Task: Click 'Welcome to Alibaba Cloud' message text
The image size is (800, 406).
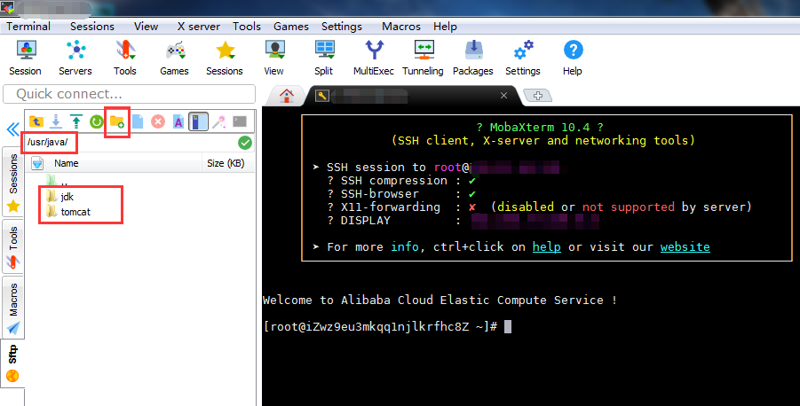Action: click(440, 300)
